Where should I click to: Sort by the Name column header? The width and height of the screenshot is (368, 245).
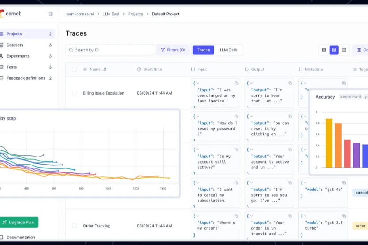(x=95, y=69)
